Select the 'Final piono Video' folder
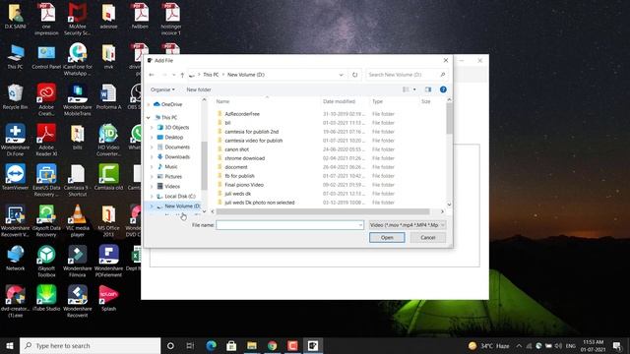The width and height of the screenshot is (630, 354). [x=244, y=185]
